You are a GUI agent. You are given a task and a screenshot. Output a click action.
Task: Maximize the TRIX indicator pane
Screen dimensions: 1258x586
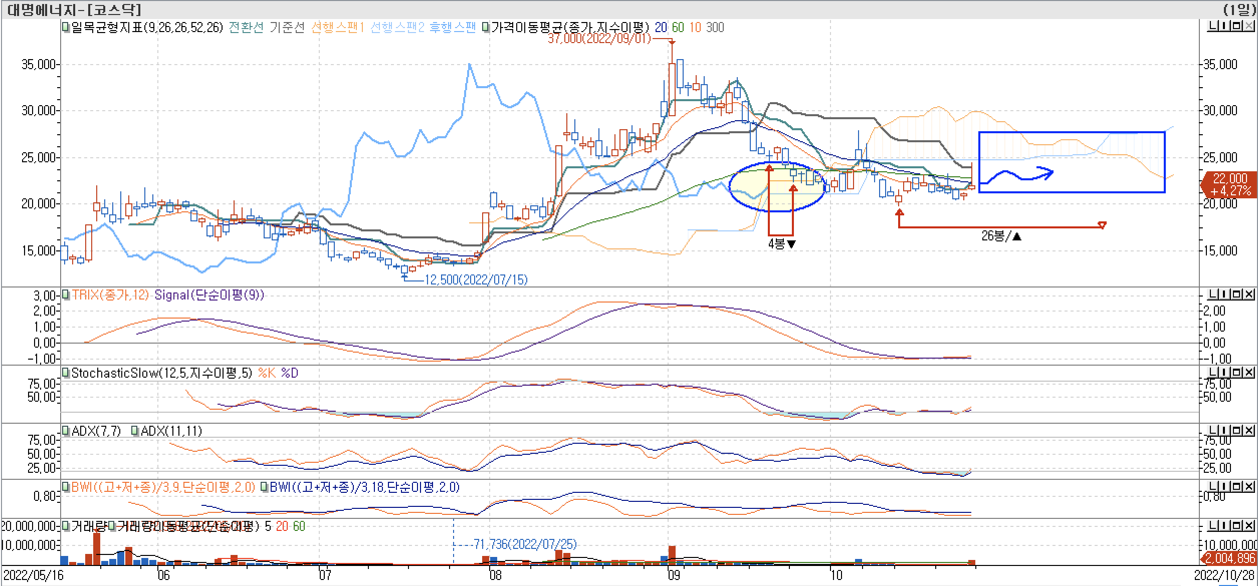coord(1236,294)
